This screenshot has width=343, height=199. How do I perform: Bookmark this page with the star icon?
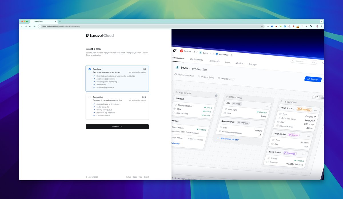point(262,26)
